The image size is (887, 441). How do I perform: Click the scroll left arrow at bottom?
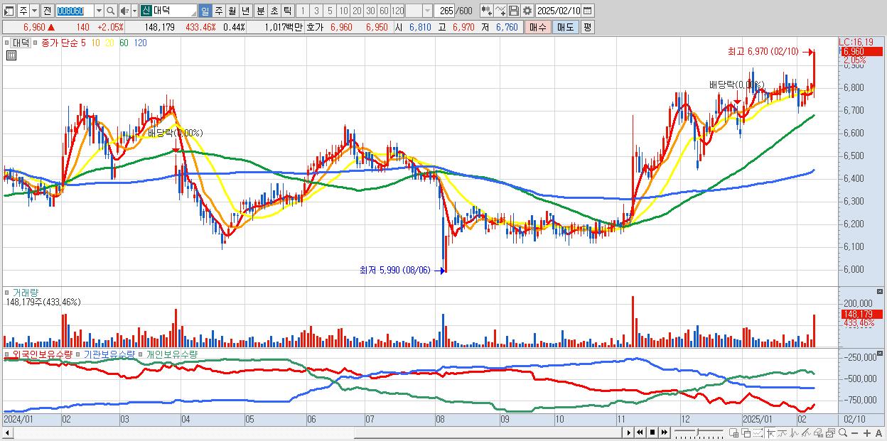click(8, 432)
